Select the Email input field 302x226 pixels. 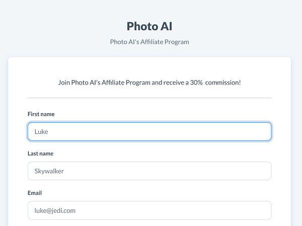149,210
